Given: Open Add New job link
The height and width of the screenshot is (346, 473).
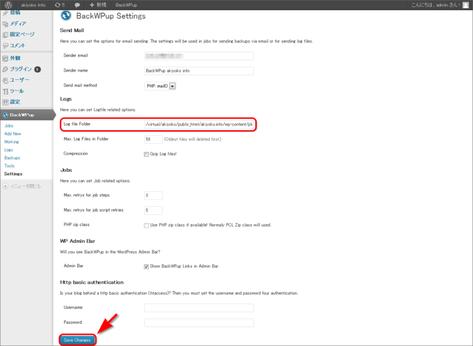Looking at the screenshot, I should point(12,134).
